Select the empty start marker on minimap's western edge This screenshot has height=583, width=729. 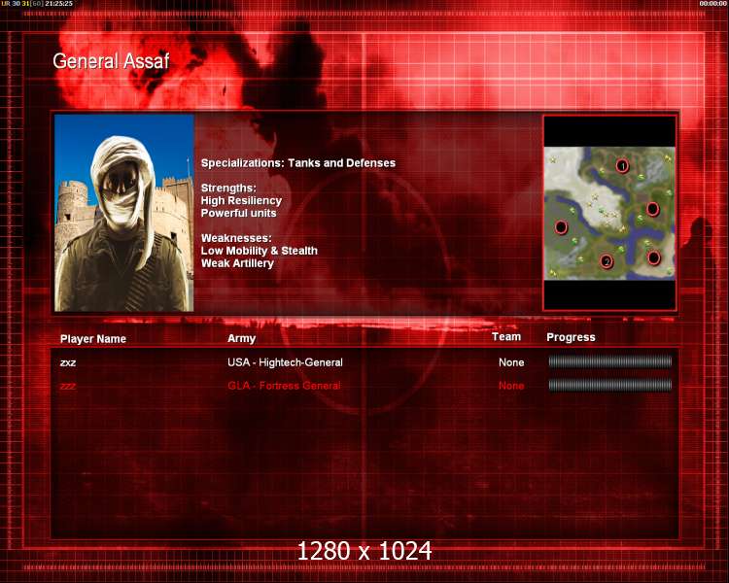561,227
